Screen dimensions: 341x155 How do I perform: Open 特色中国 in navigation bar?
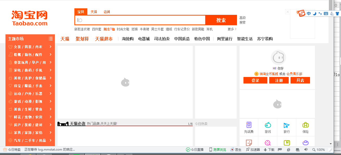pos(202,39)
